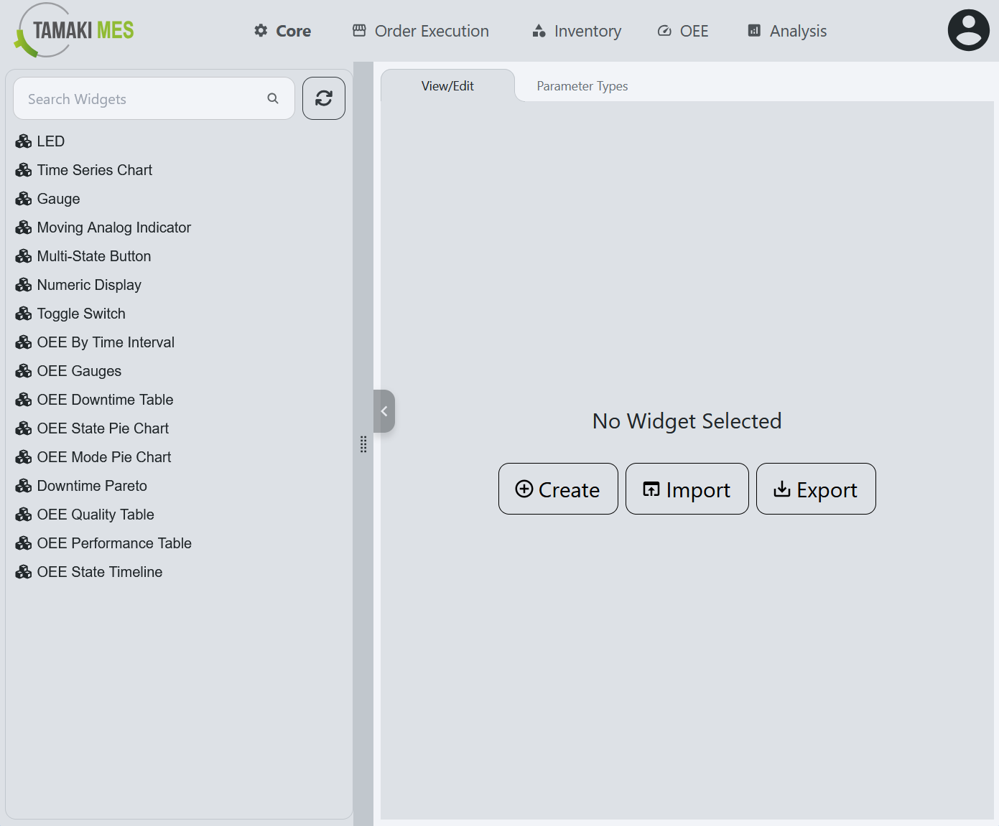Open the Inventory menu
Screen dimensions: 999x826
click(x=577, y=31)
